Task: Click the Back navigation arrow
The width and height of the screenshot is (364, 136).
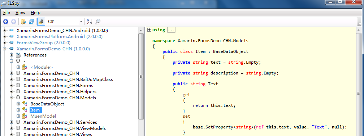Action: (6, 22)
